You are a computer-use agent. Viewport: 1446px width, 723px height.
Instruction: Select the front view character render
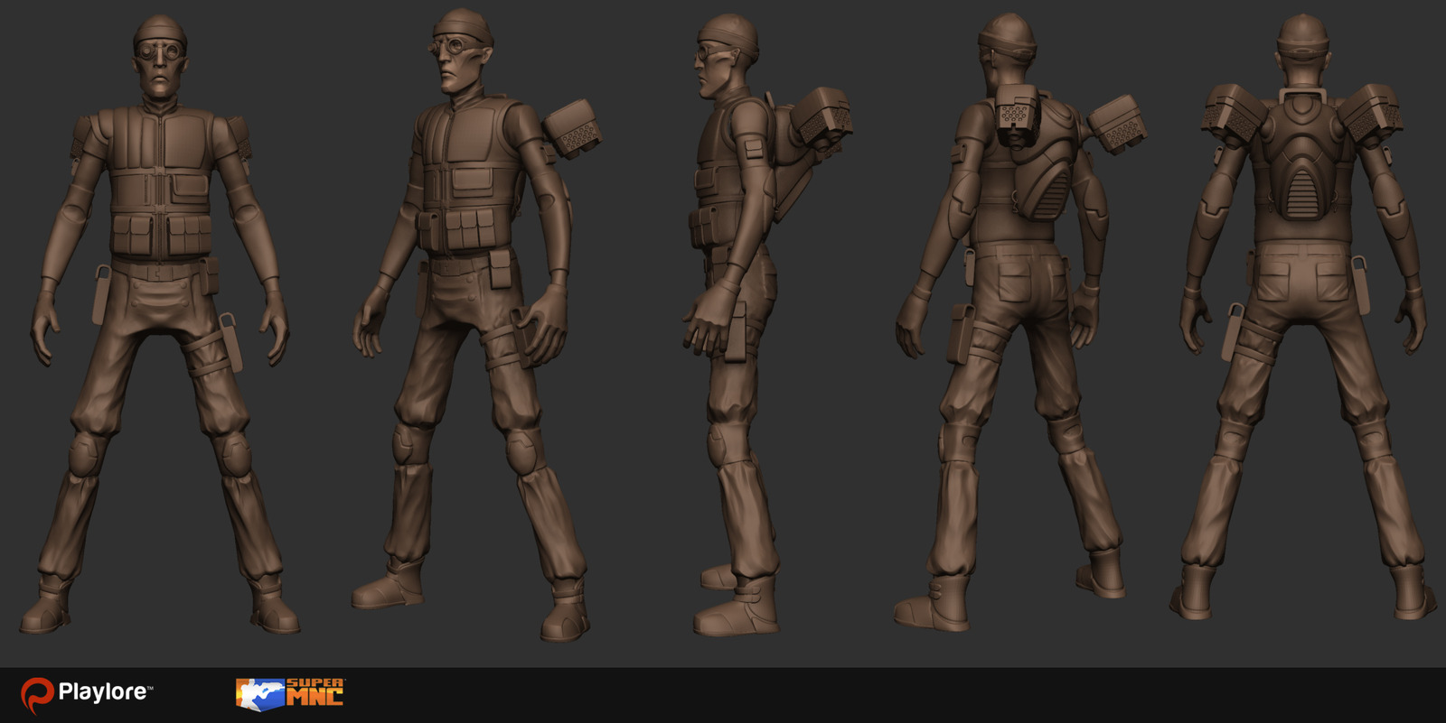(x=161, y=325)
